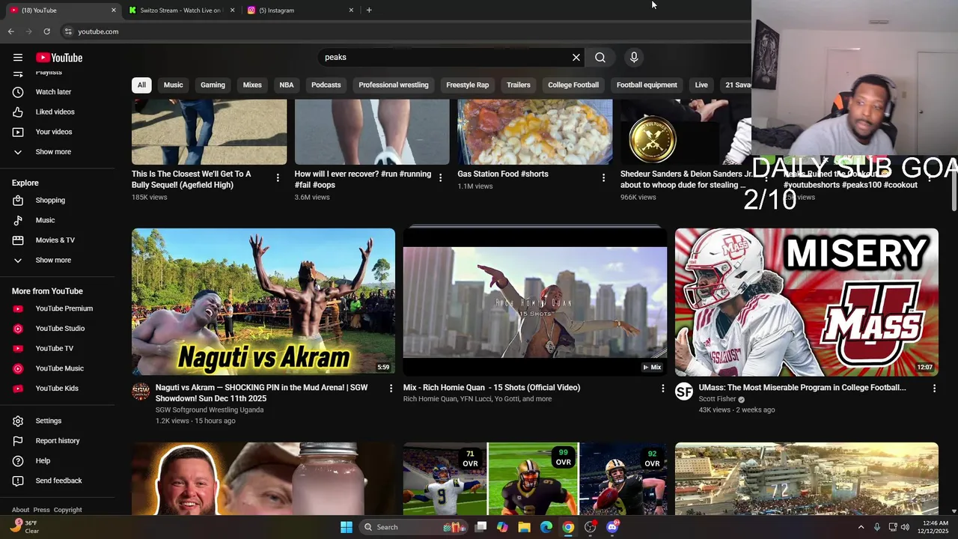Click the About footer link

pos(20,510)
